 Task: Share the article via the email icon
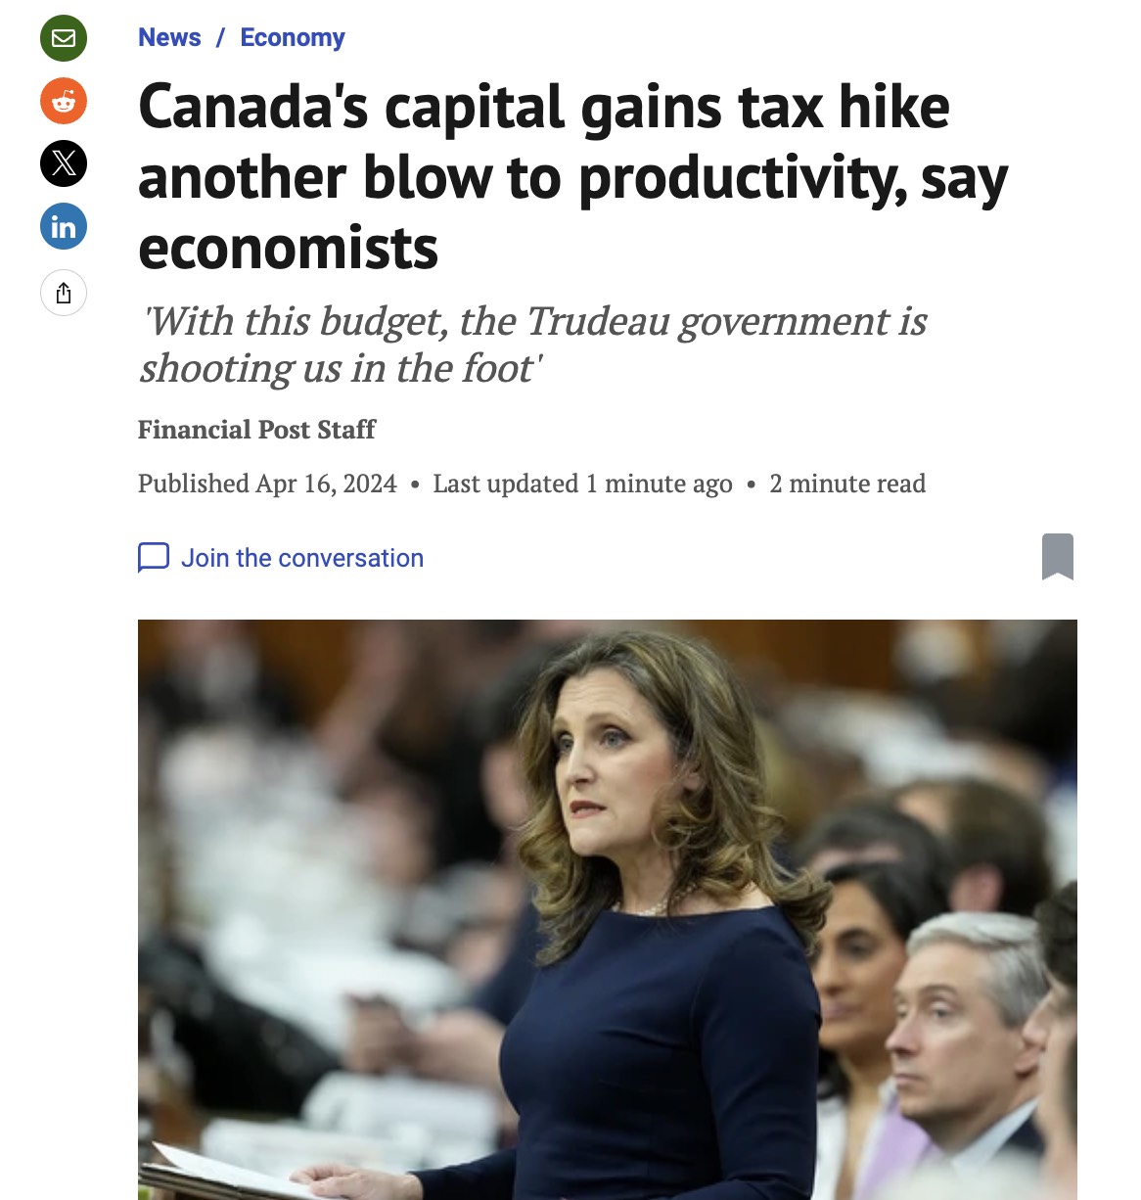click(x=64, y=38)
